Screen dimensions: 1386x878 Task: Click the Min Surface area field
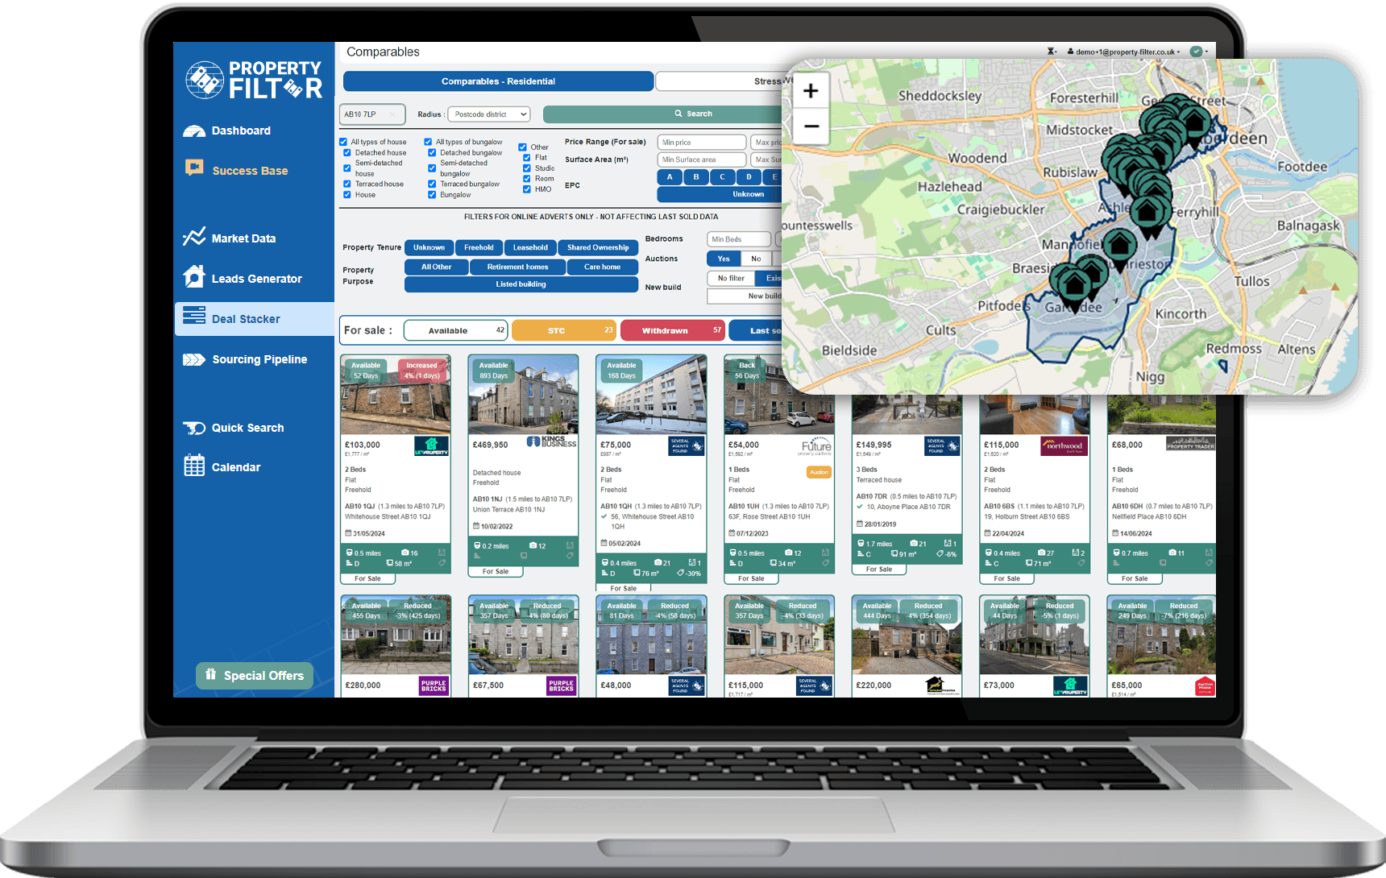pos(702,159)
